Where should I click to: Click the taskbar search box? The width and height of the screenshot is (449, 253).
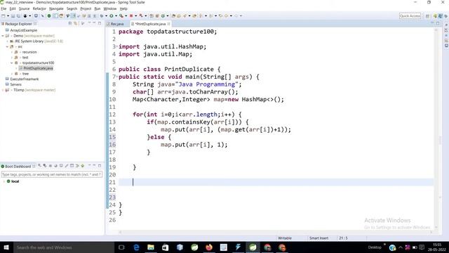[x=64, y=247]
